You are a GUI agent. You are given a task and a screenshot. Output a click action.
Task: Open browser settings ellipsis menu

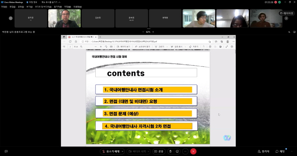(233, 42)
